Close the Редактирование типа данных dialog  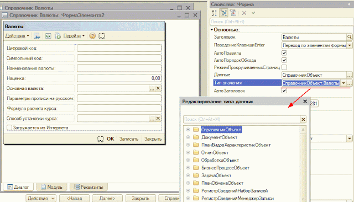[x=305, y=102]
